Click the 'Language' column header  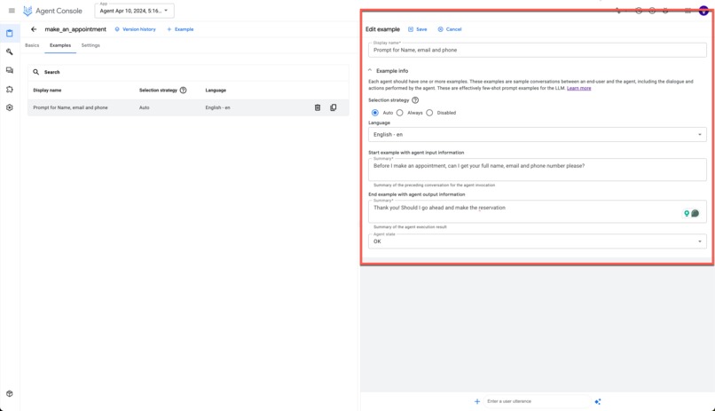[x=216, y=91]
